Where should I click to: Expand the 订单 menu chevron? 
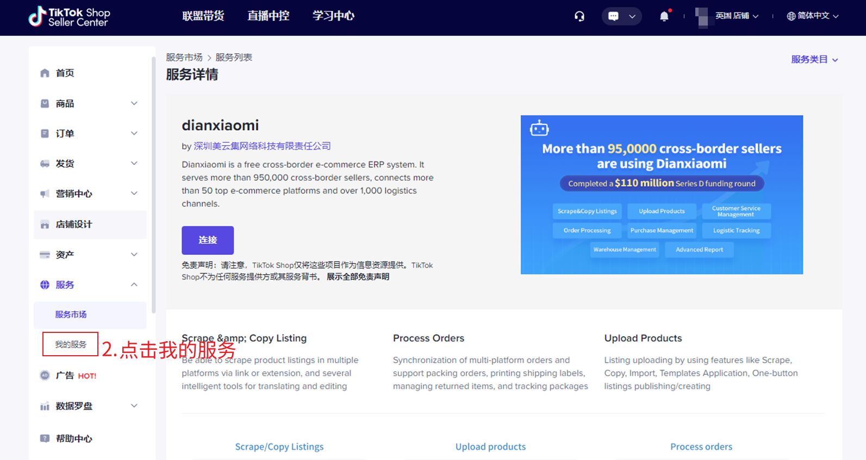(134, 133)
